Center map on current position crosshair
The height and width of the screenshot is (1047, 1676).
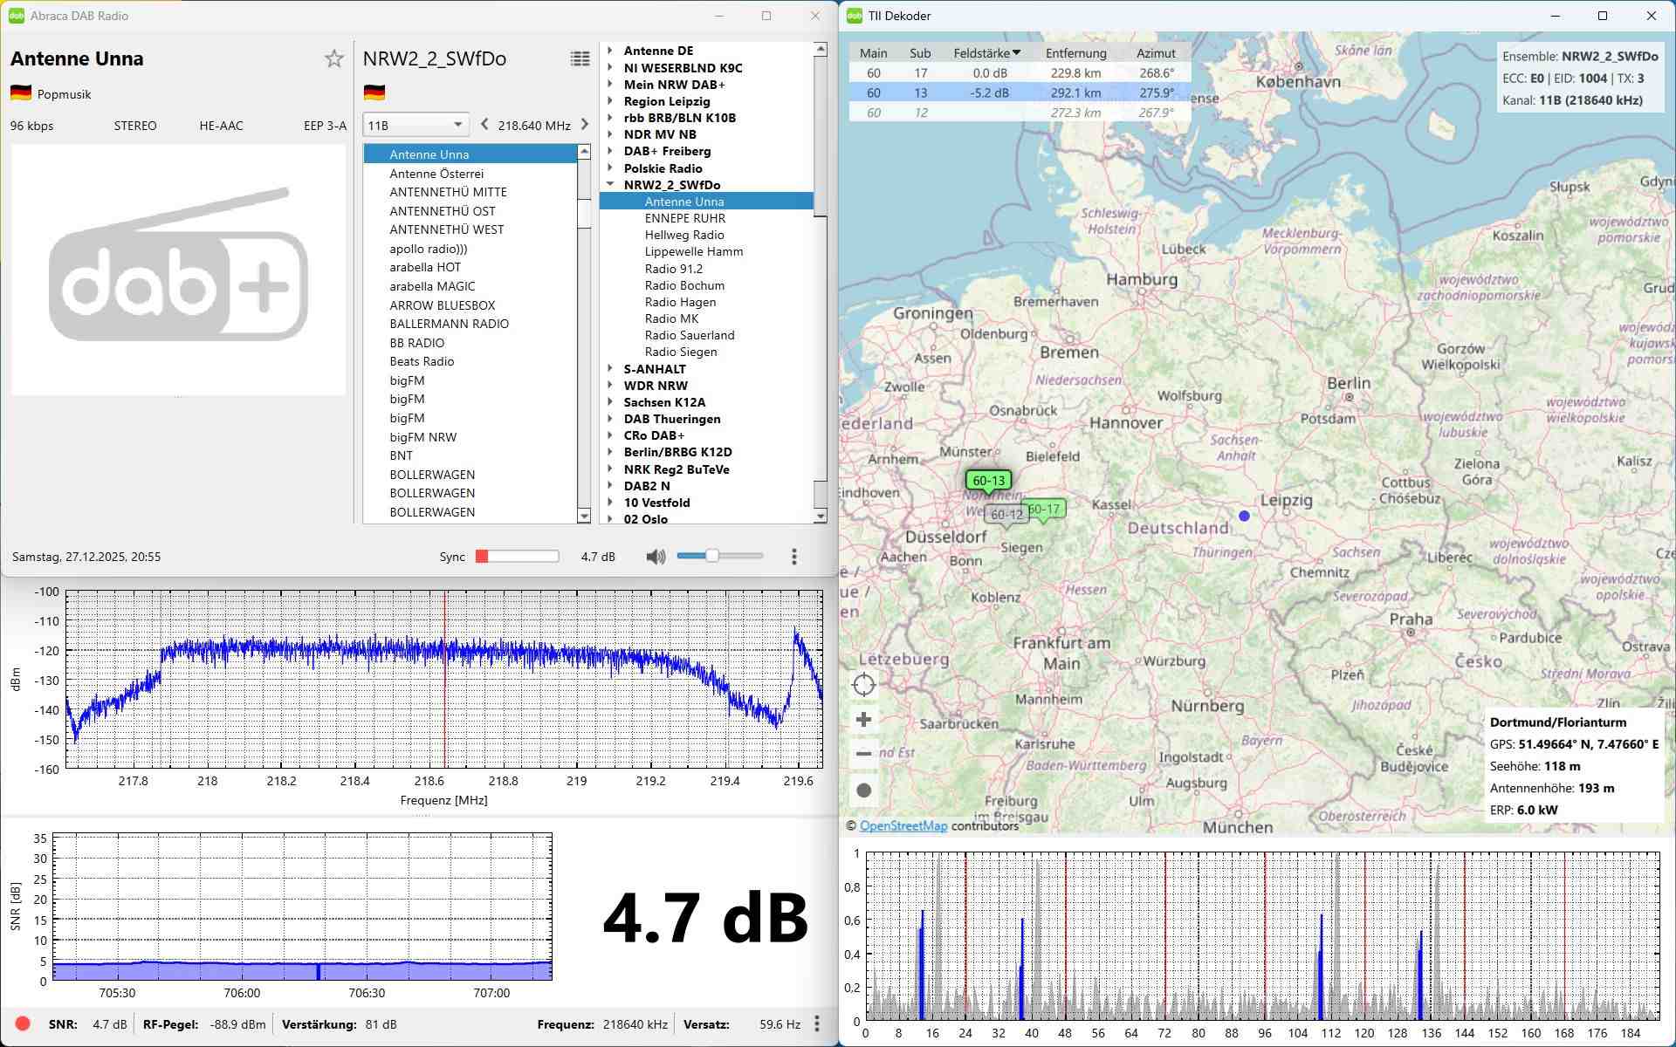point(863,685)
